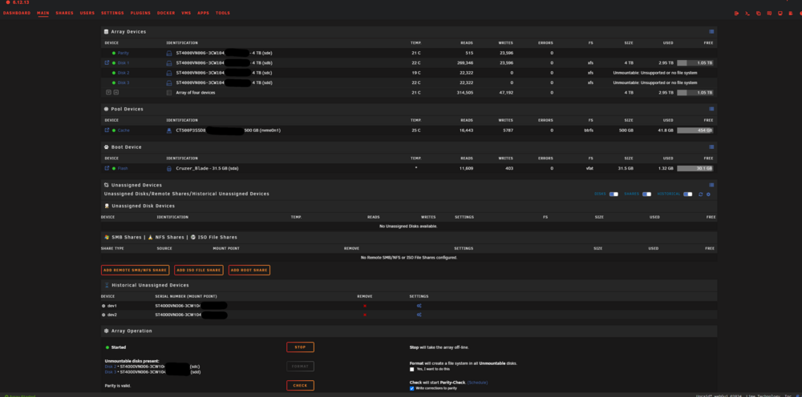Click ADD ROOT SHARE button
Image resolution: width=802 pixels, height=397 pixels.
(x=249, y=270)
